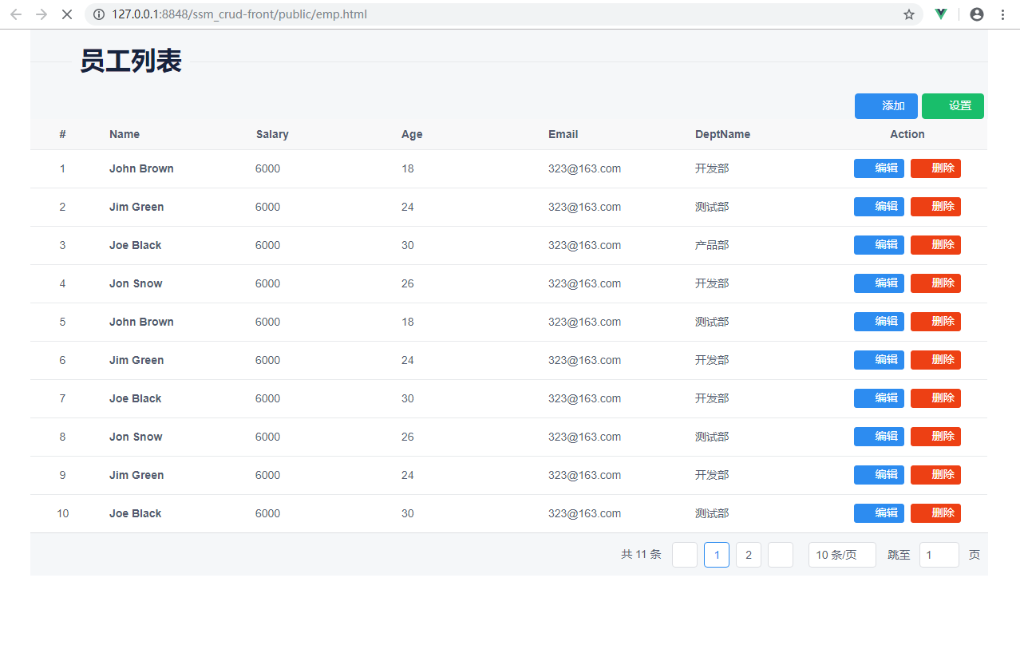Click the 跳至 page number input
Viewport: 1020px width, 645px height.
click(939, 555)
